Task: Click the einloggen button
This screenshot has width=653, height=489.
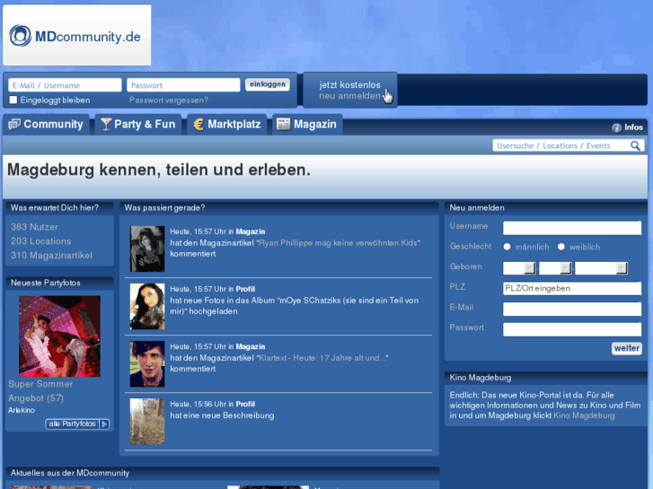Action: [x=268, y=84]
